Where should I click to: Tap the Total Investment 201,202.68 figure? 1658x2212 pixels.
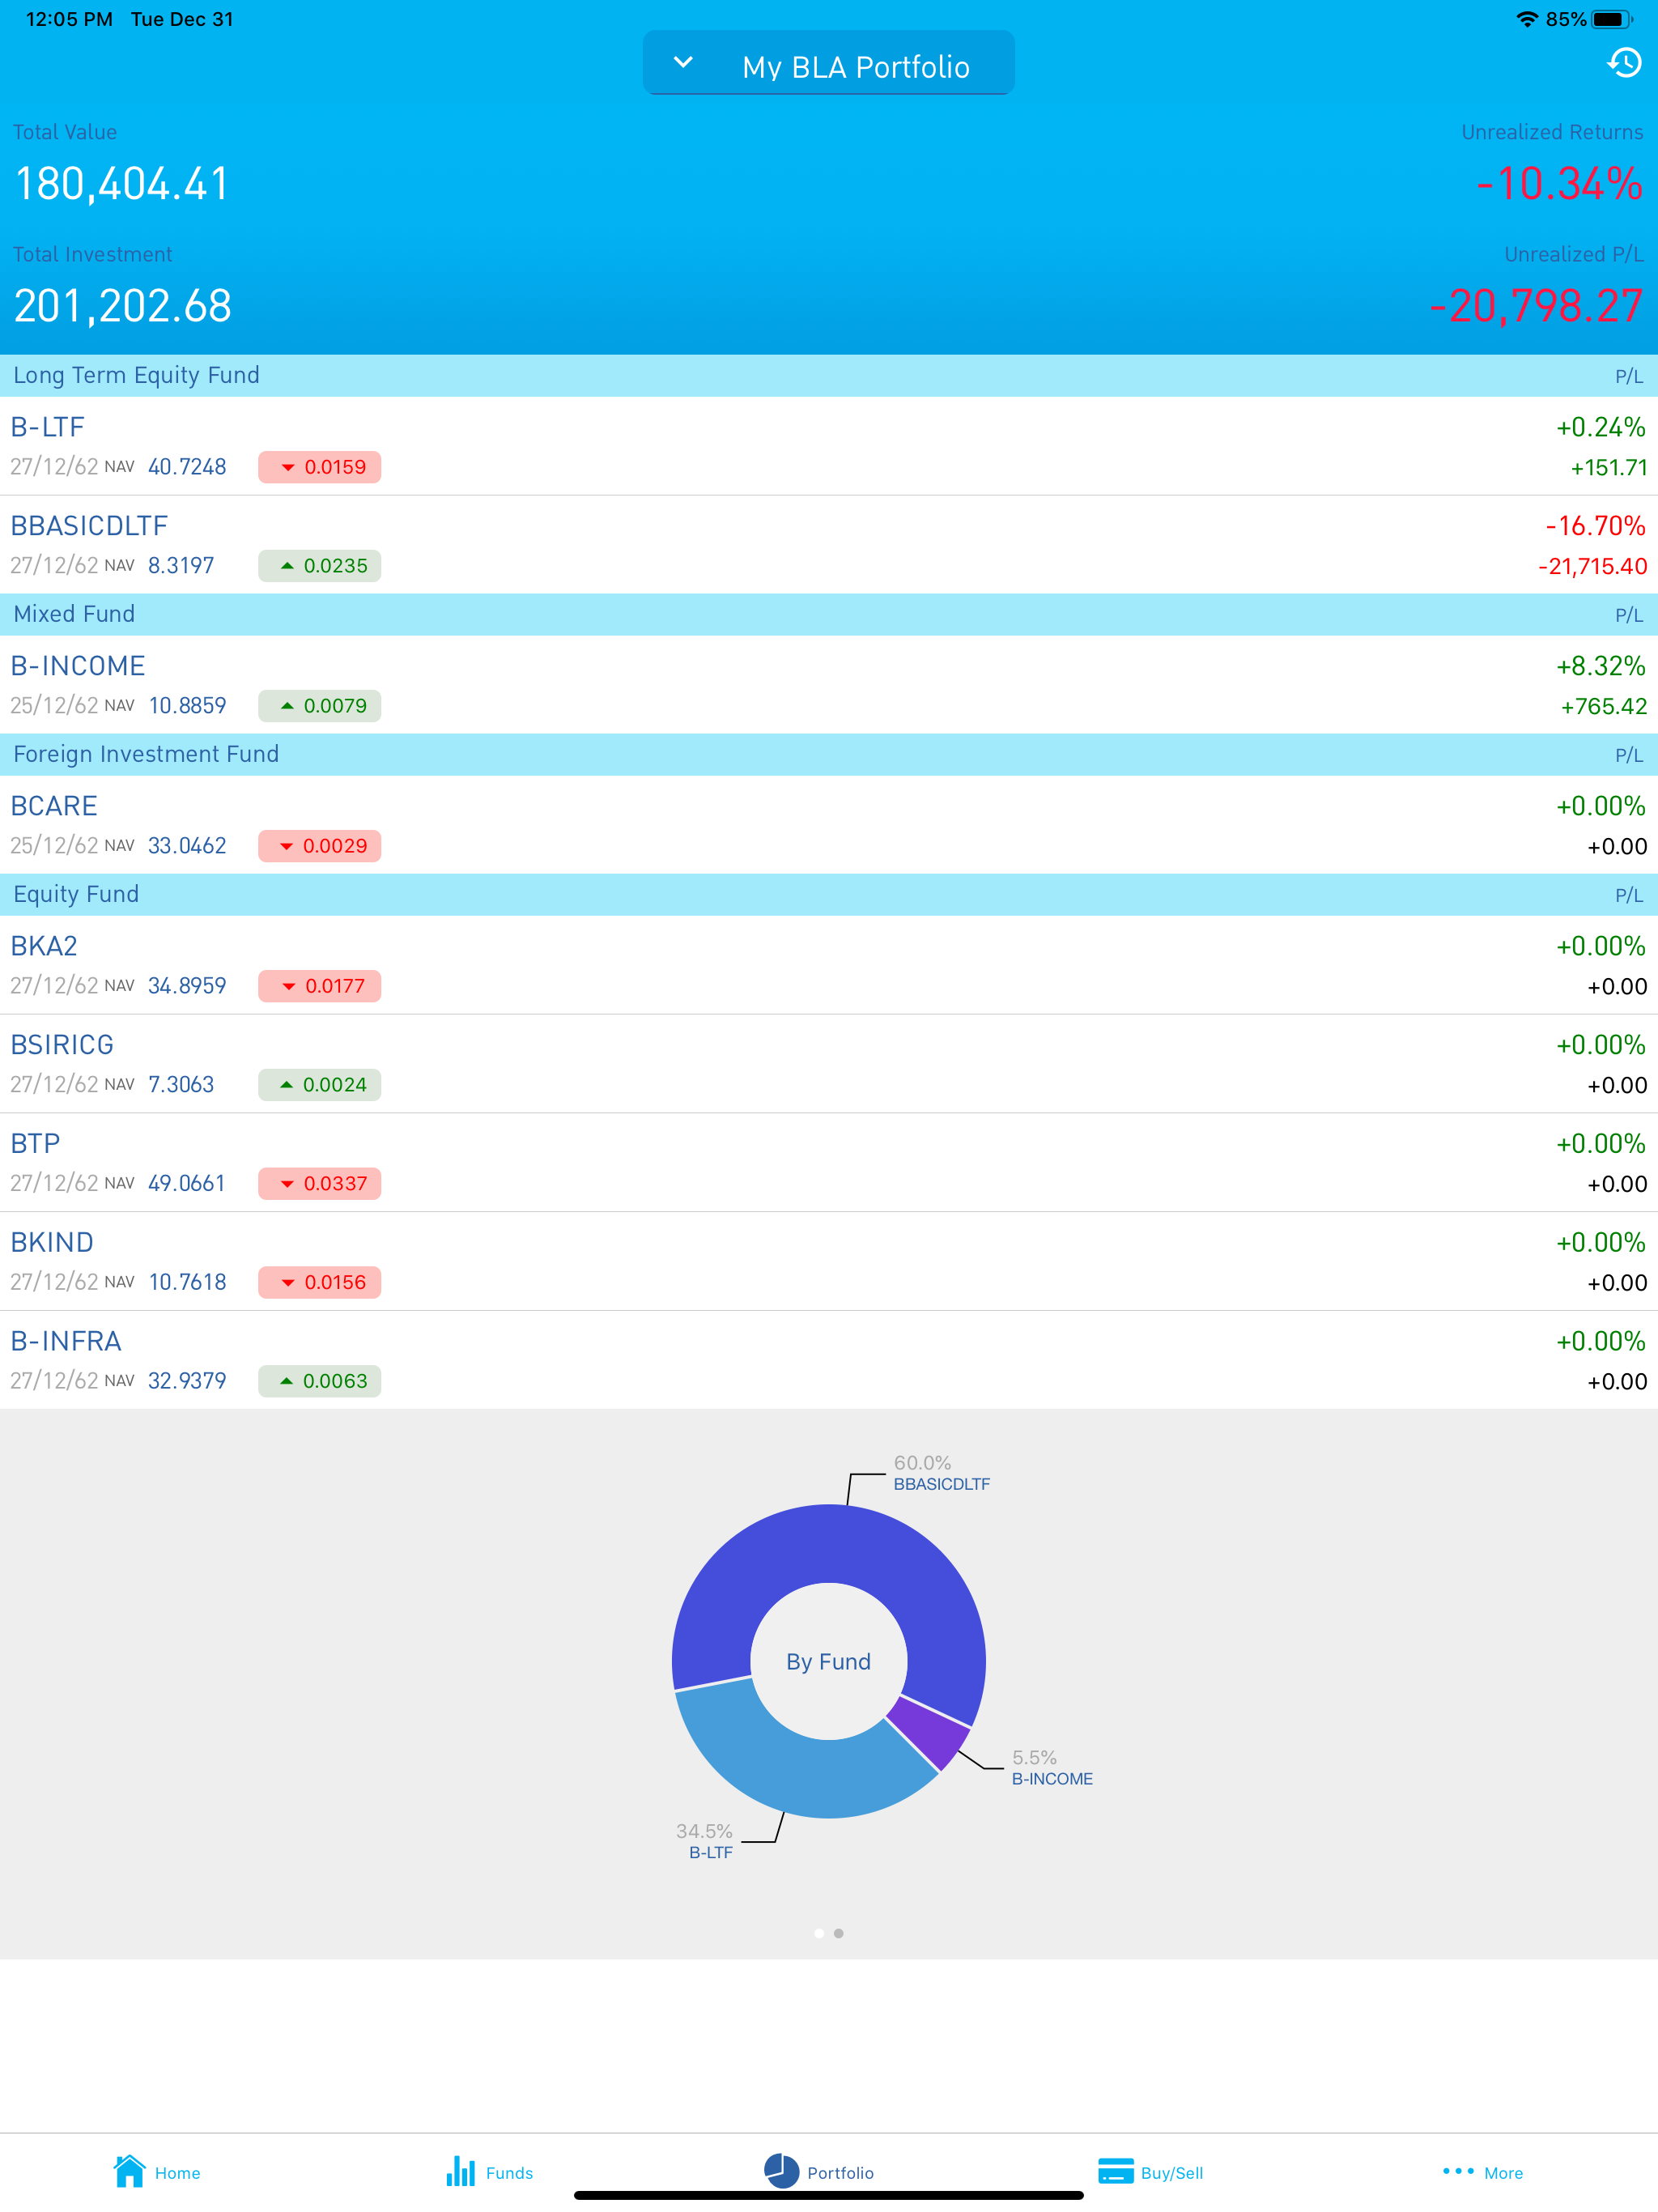[x=122, y=306]
